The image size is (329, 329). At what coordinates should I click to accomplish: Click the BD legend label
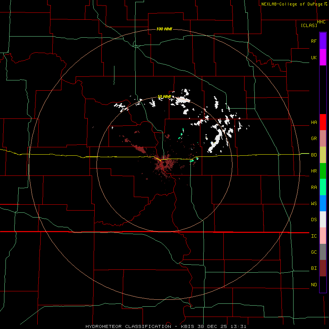coord(314,155)
